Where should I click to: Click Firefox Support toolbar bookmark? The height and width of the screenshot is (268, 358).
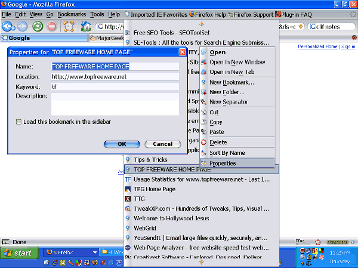pos(251,14)
